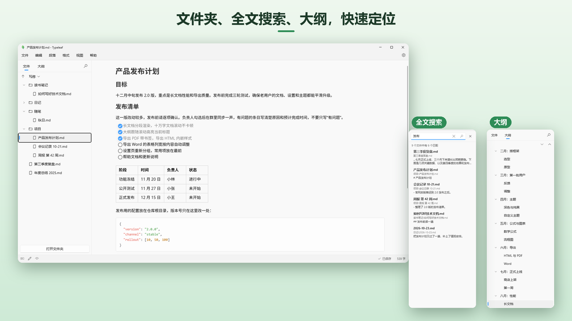Collapse the 读书笔记 folder chevron
The image size is (572, 321).
[24, 85]
